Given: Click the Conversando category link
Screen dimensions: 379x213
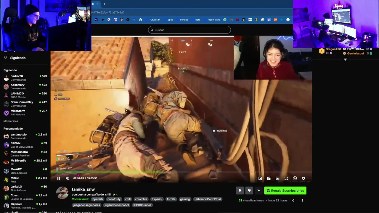Looking at the screenshot, I should pyautogui.click(x=80, y=199).
